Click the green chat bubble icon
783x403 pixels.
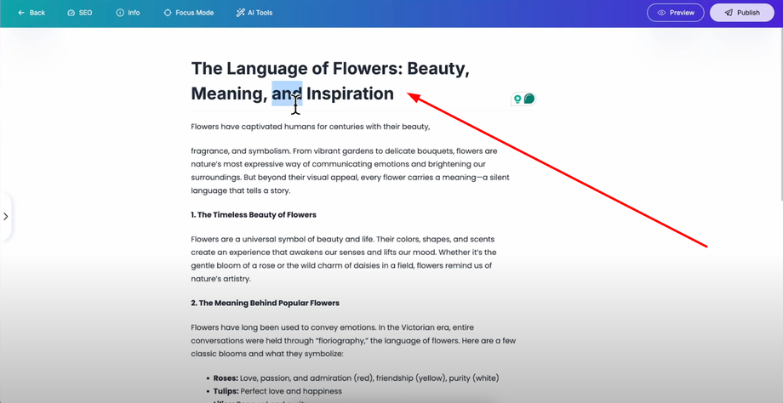pyautogui.click(x=529, y=99)
